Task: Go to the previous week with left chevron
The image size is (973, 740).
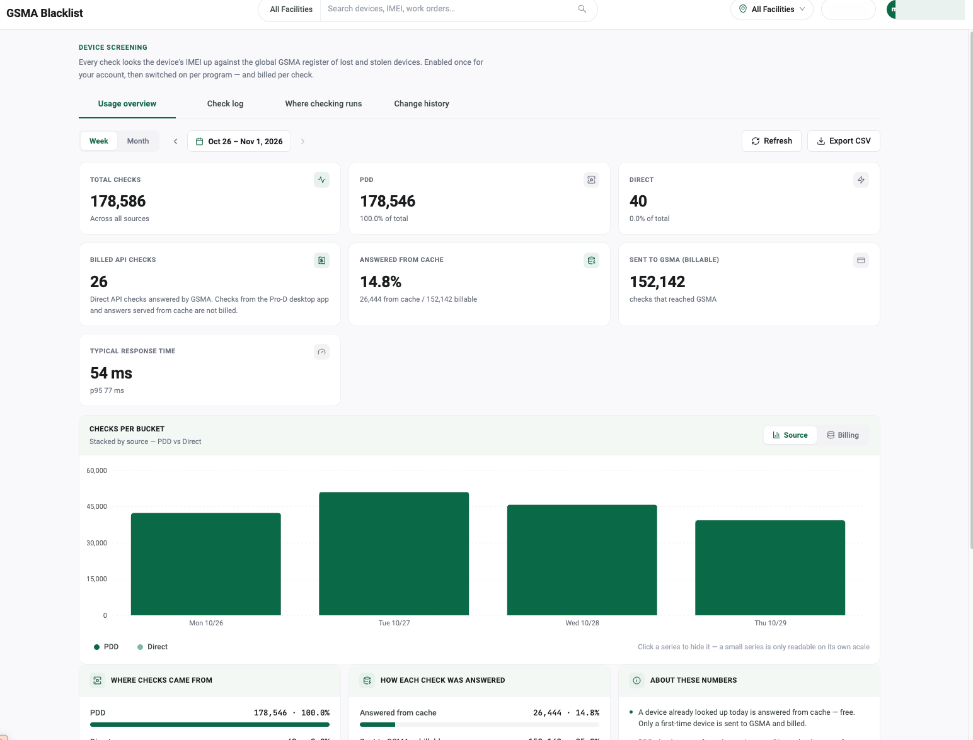Action: tap(175, 142)
